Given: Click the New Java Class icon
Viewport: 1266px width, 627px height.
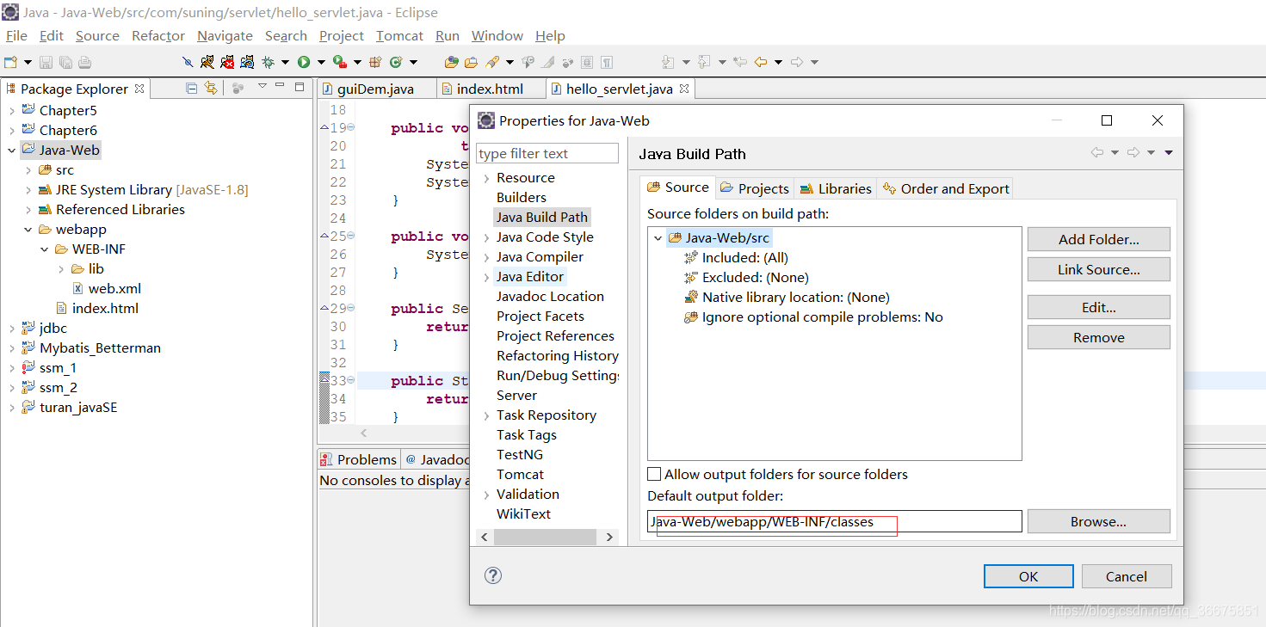Looking at the screenshot, I should 396,62.
